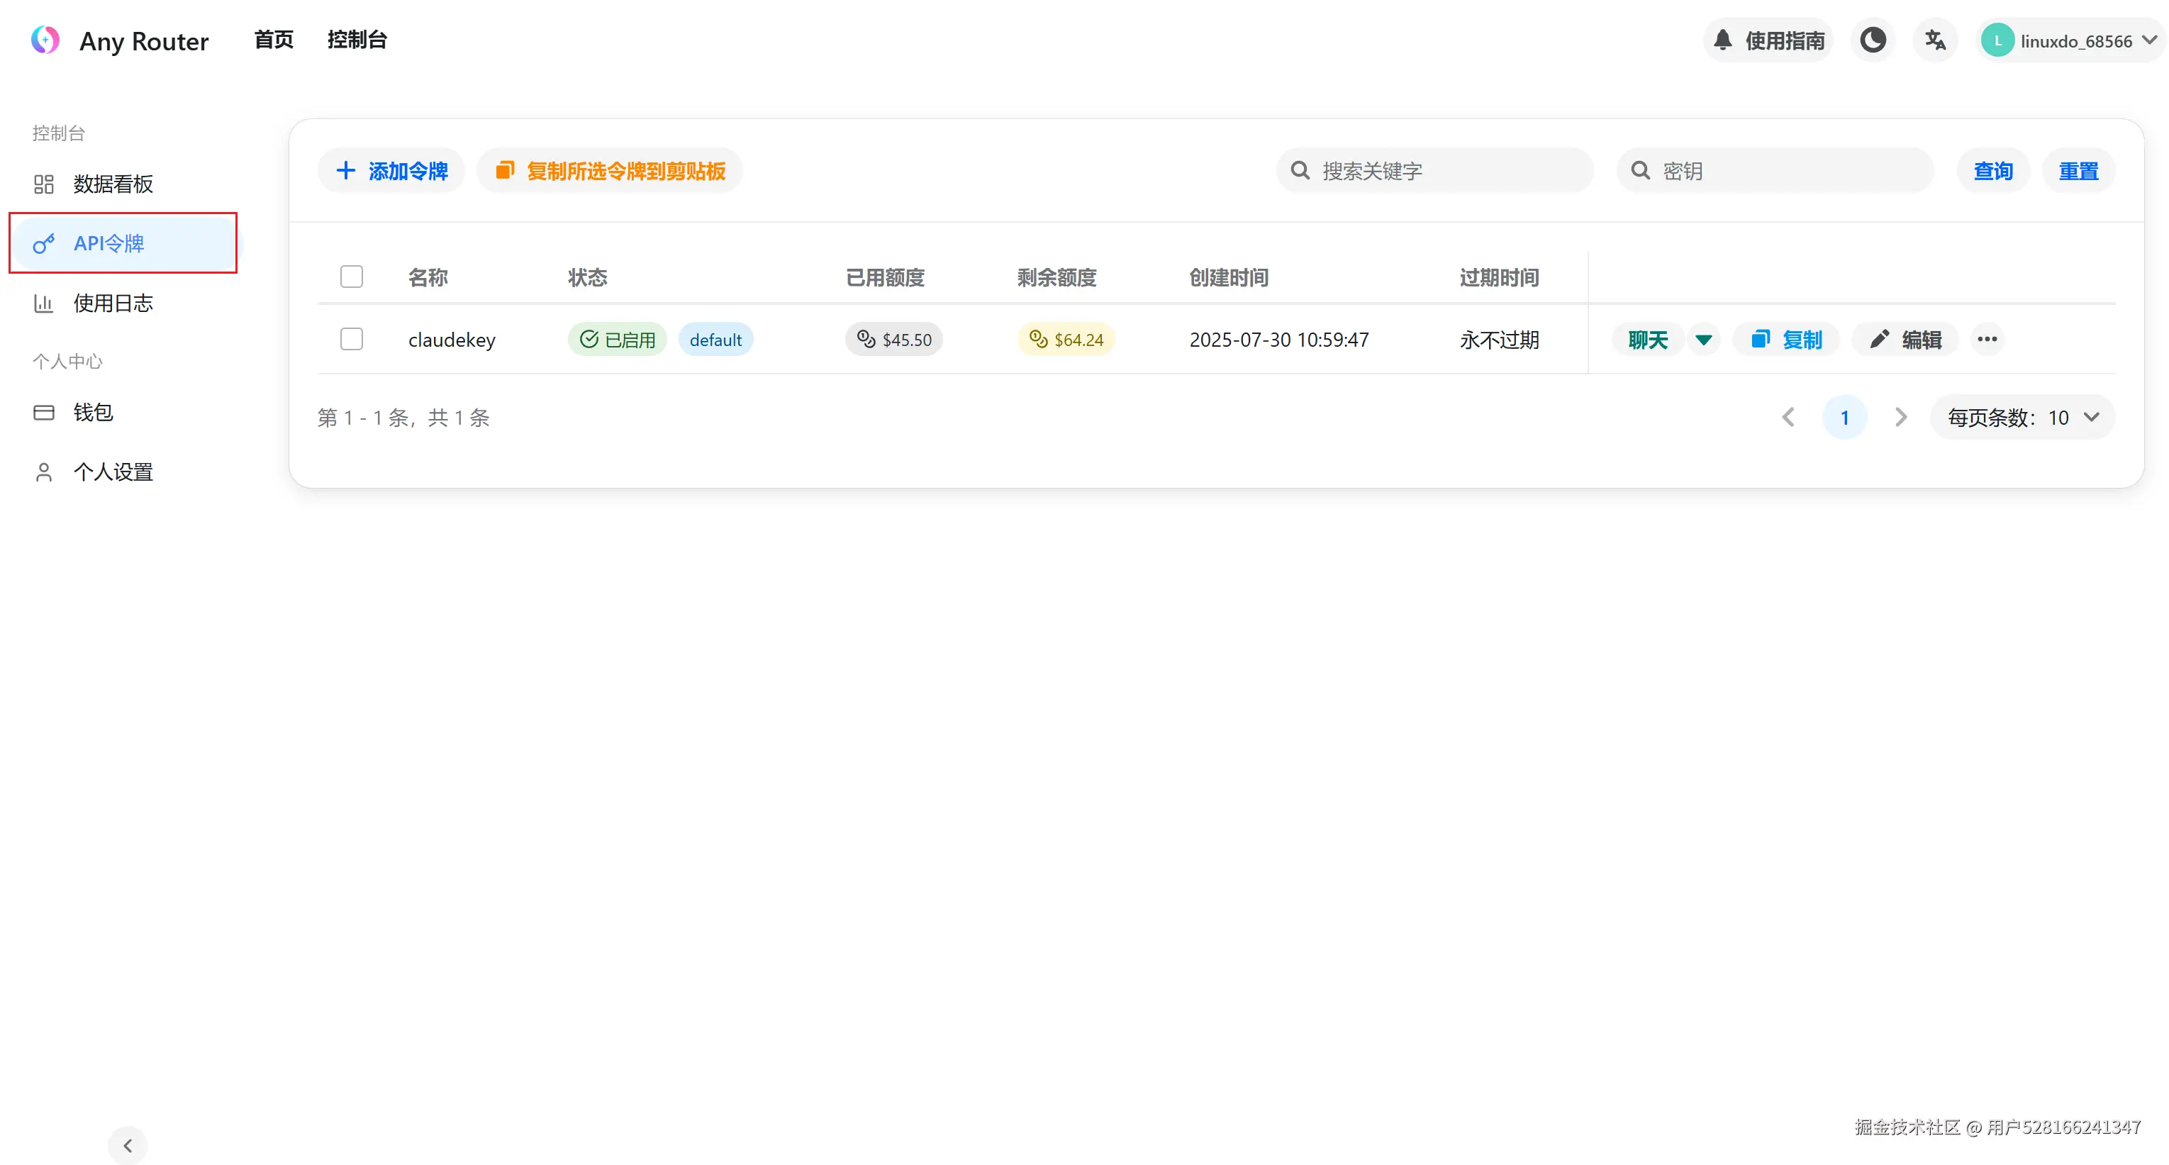Viewport: 2169px width, 1165px height.
Task: Click the three-dots more actions icon
Action: (x=1987, y=339)
